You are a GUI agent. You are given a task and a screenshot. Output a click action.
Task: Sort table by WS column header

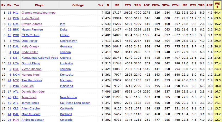click(217, 5)
